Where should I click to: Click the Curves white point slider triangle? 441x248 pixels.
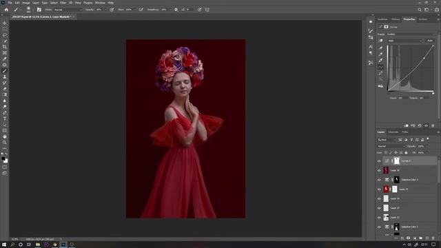click(x=433, y=93)
